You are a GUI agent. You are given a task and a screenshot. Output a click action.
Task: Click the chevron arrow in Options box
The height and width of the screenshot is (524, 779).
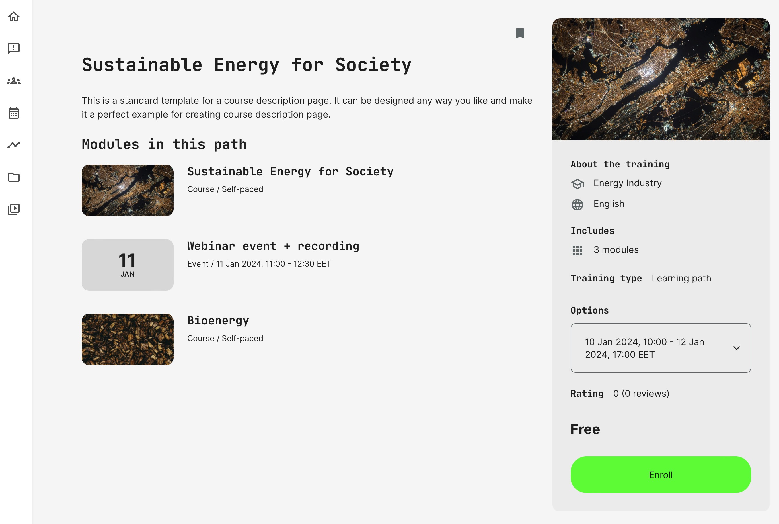pyautogui.click(x=736, y=348)
